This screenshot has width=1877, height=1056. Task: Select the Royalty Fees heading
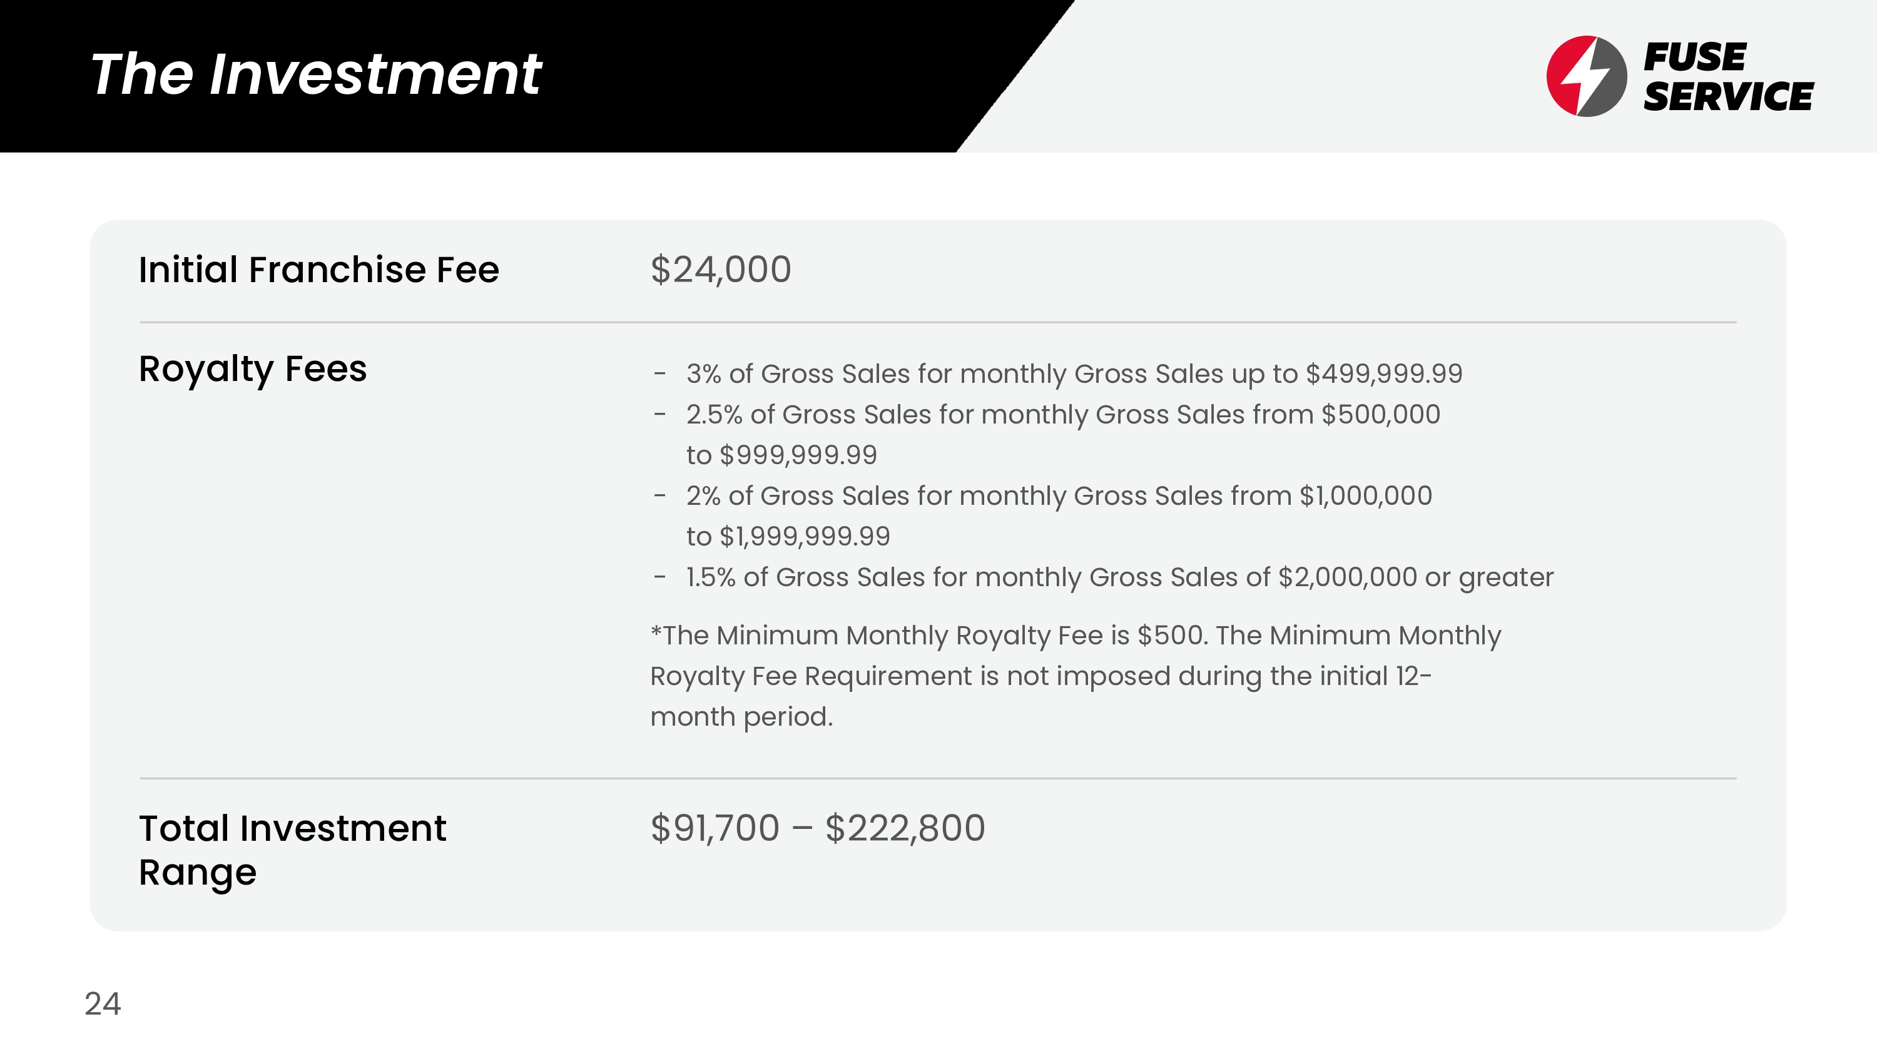point(252,368)
